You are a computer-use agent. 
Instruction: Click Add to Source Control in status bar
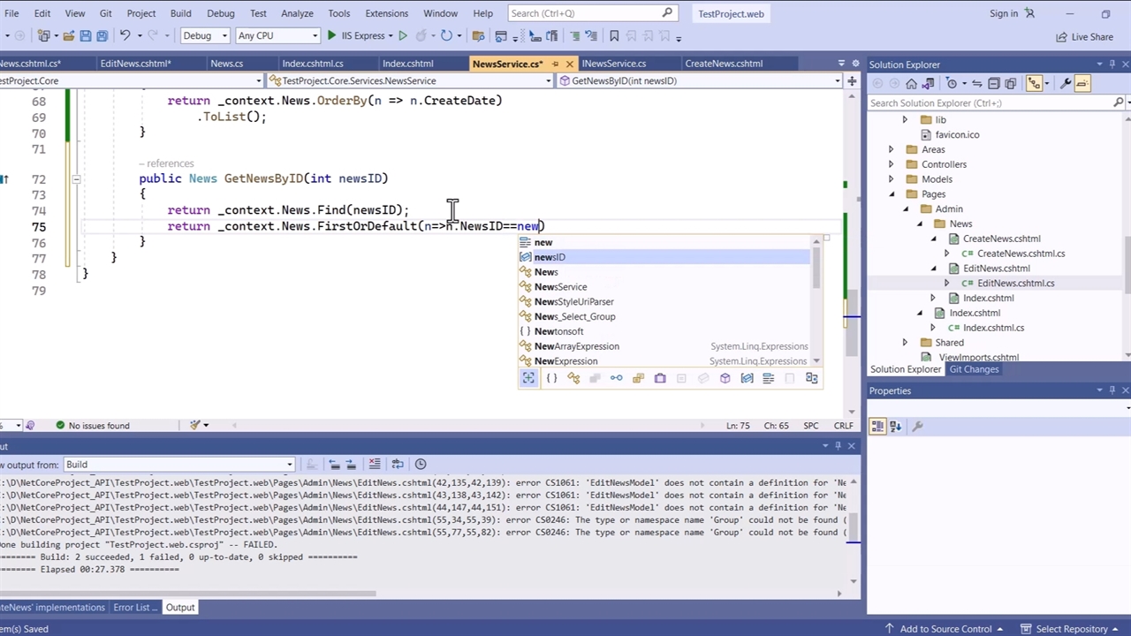point(945,629)
